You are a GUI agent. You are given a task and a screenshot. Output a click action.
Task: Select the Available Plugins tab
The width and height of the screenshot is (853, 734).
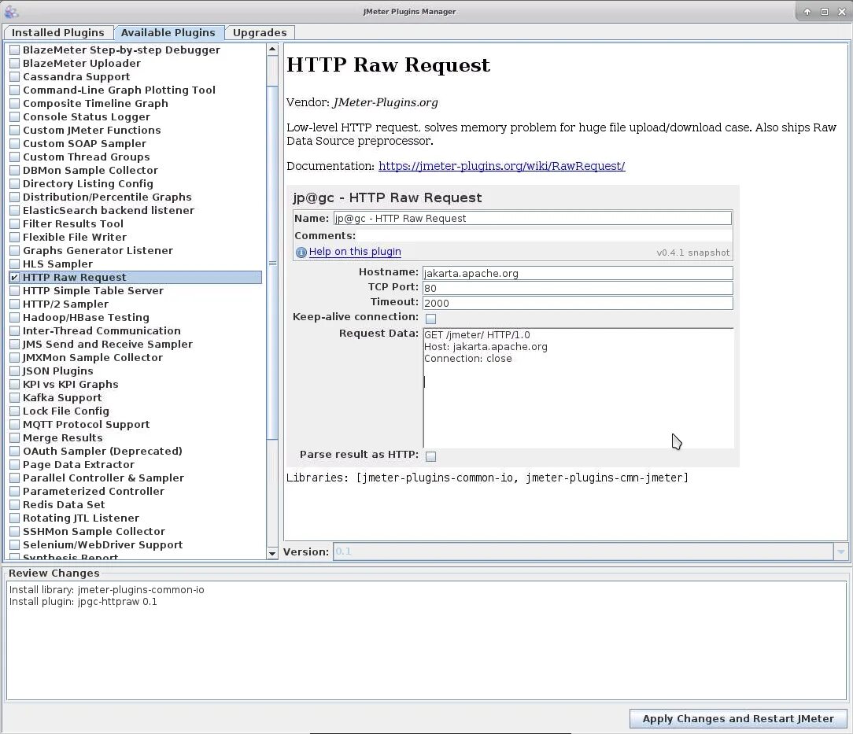pos(168,32)
